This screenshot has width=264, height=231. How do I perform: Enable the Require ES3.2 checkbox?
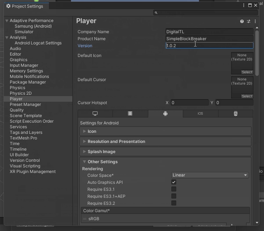coord(174,203)
